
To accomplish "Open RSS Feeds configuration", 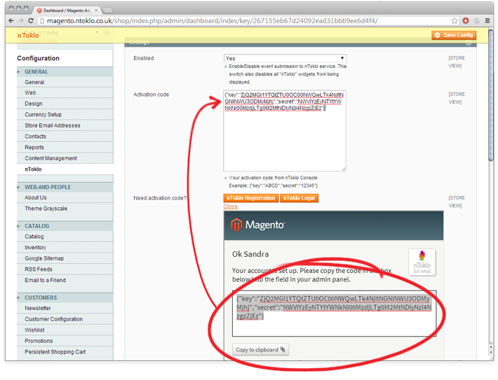I will 39,269.
